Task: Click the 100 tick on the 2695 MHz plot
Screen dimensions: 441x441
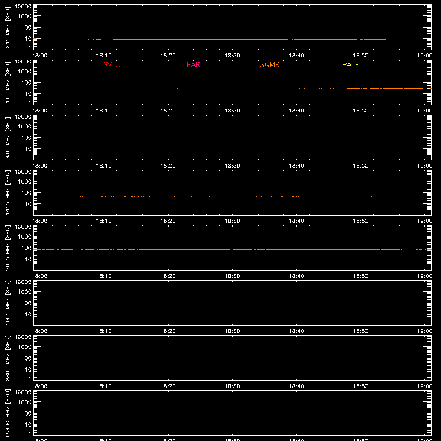Action: coord(26,248)
